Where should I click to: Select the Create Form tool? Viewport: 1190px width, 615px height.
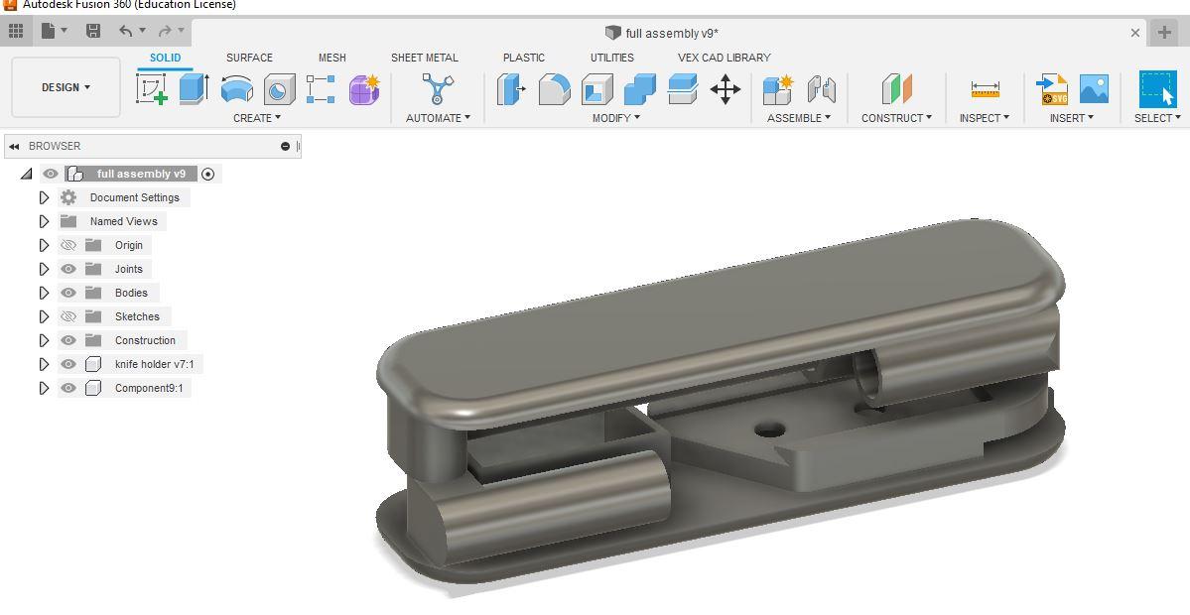coord(364,88)
